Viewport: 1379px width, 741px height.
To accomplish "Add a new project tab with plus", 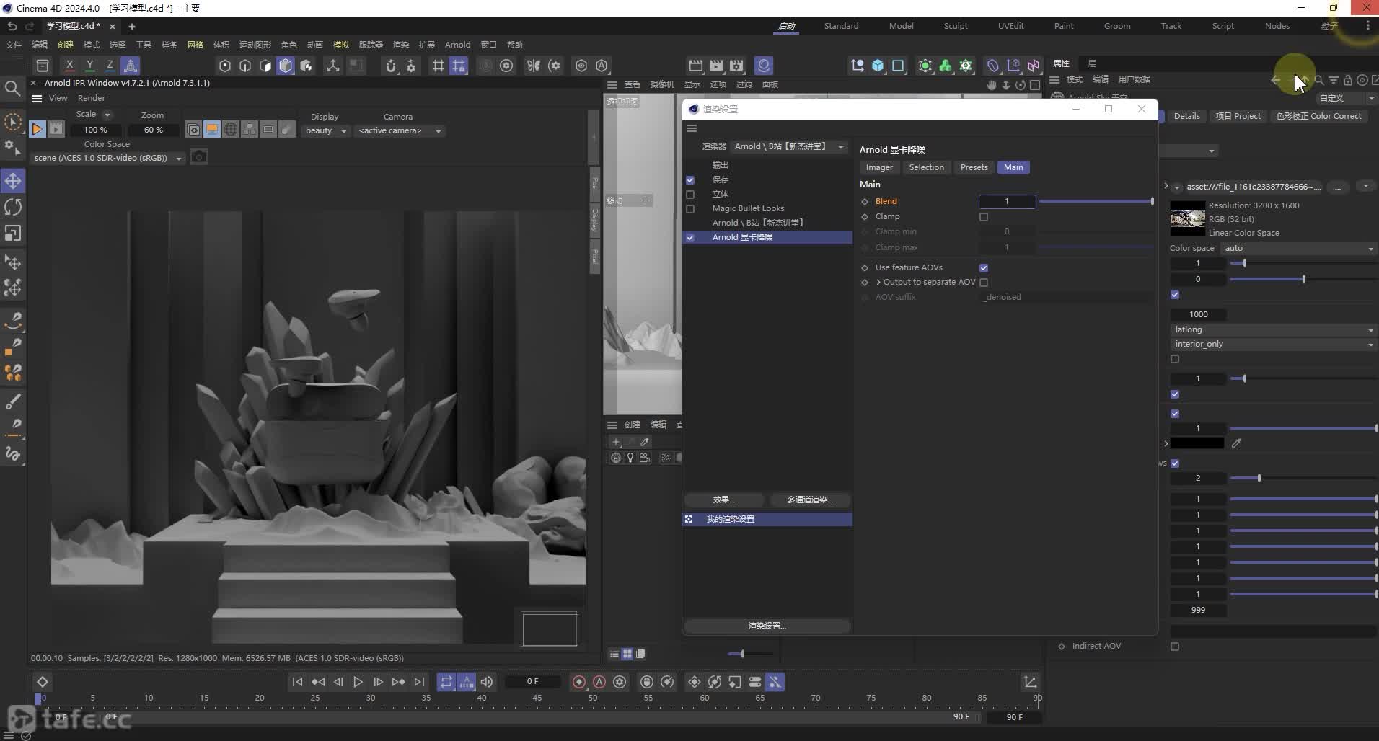I will [132, 27].
